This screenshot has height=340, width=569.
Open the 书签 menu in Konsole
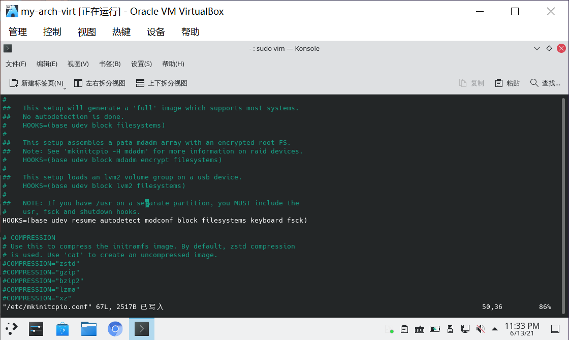[109, 64]
